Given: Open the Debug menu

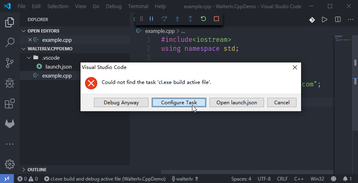Looking at the screenshot, I should click(x=114, y=6).
